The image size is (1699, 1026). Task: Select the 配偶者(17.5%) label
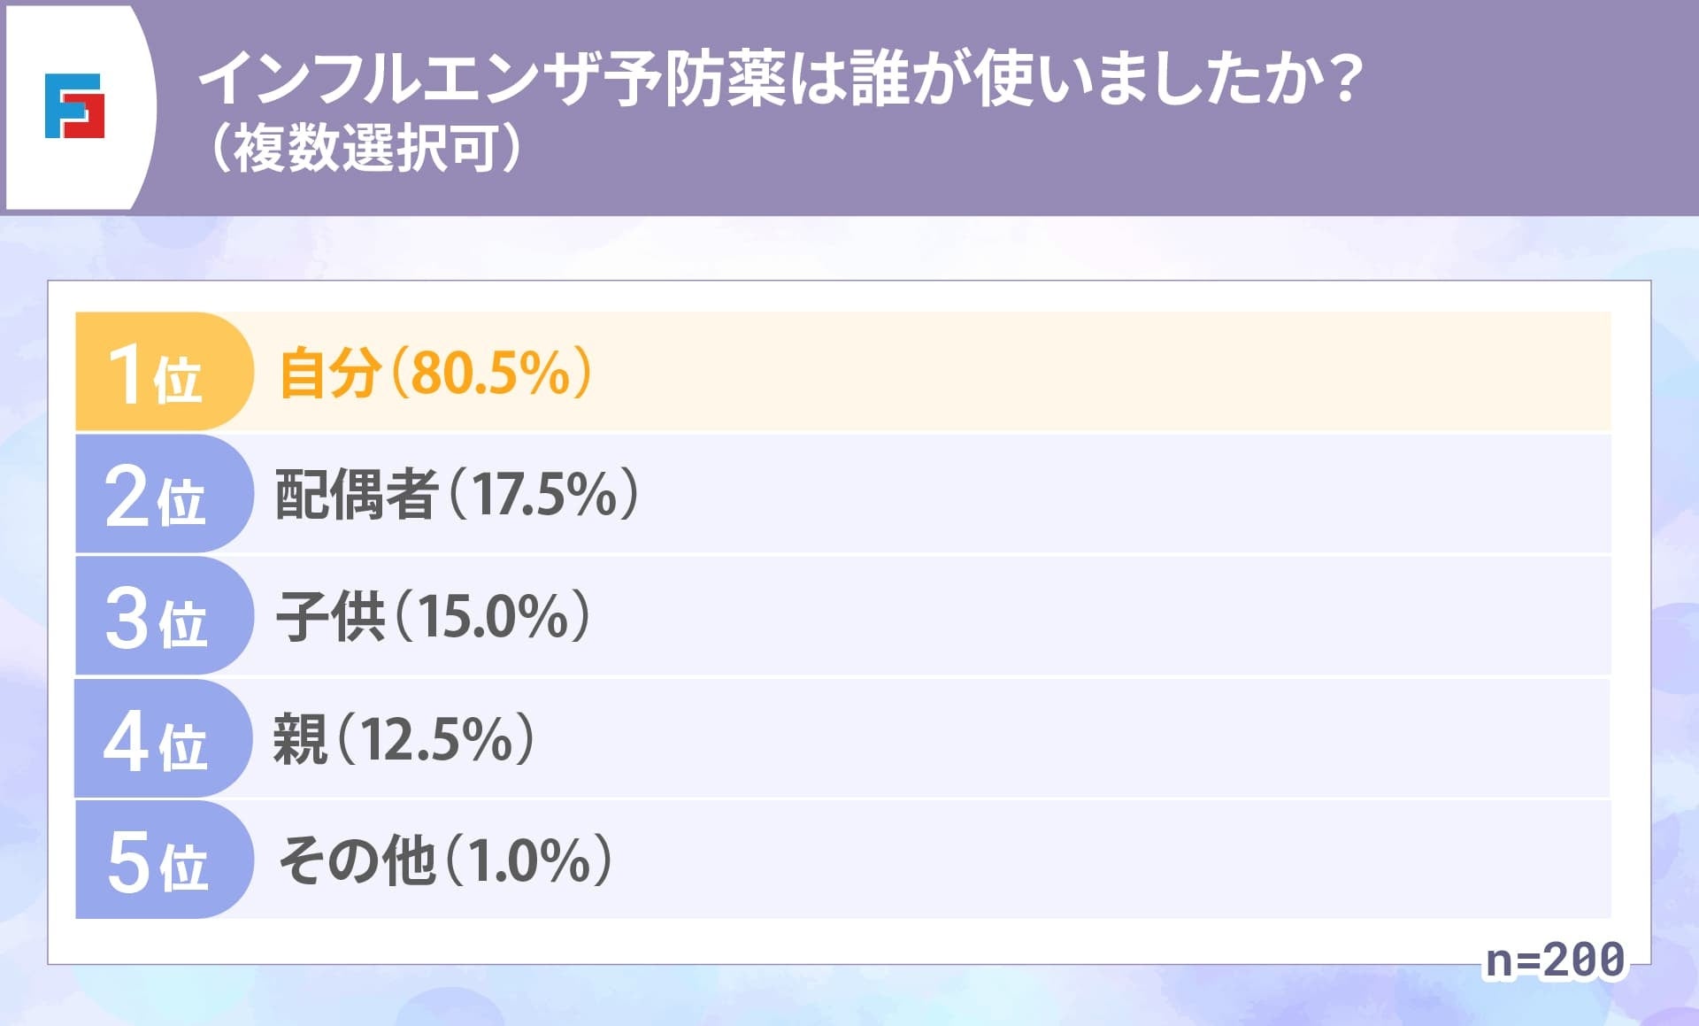(457, 494)
